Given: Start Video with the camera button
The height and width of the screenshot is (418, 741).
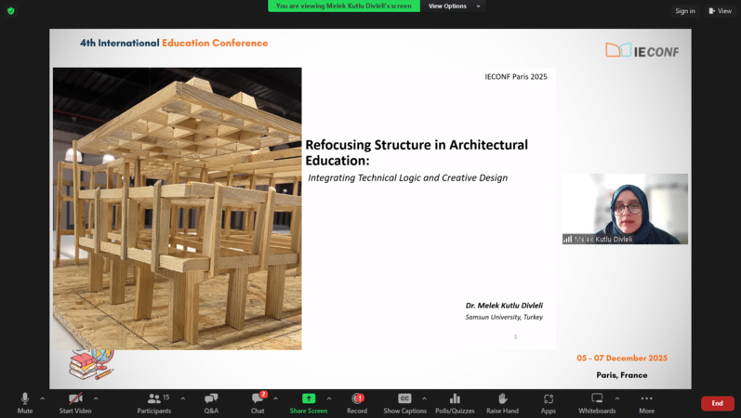Looking at the screenshot, I should point(75,401).
